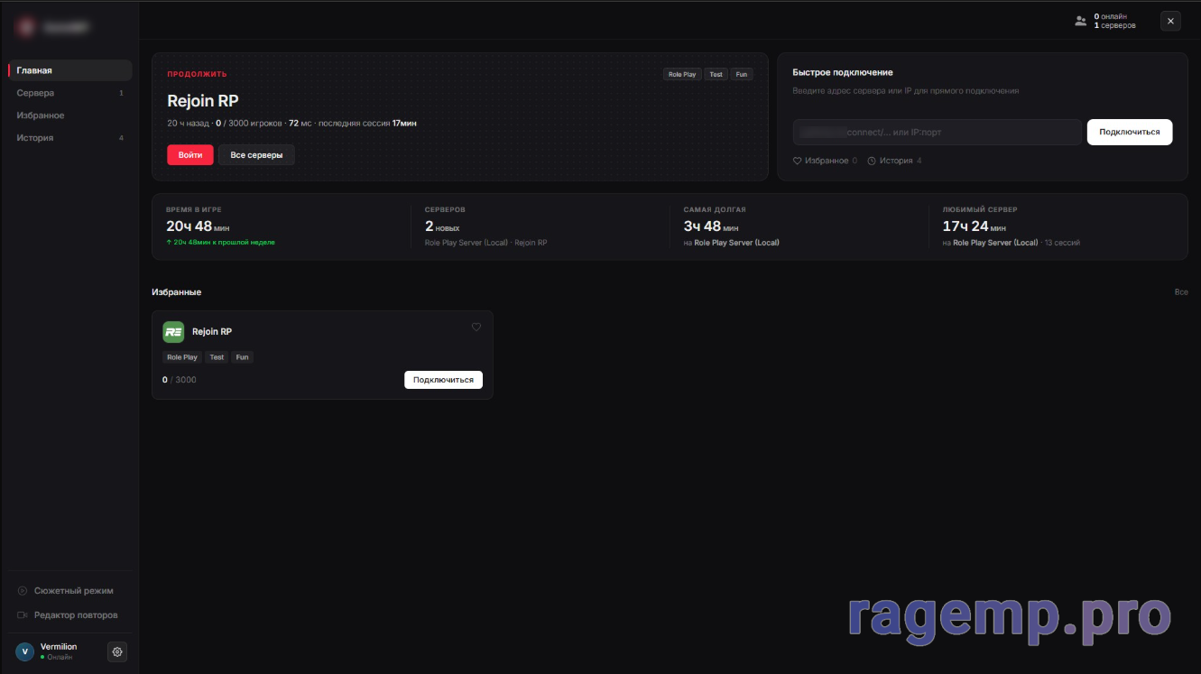Open the Сервера sidebar section
1201x674 pixels.
pos(70,93)
